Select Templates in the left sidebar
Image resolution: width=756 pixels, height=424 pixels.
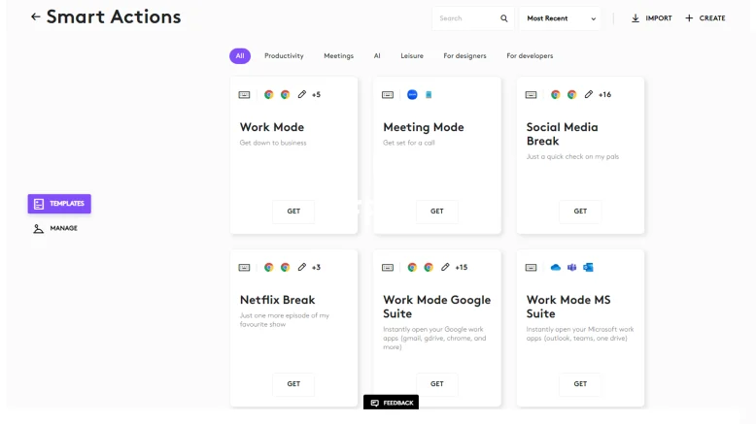pyautogui.click(x=59, y=204)
